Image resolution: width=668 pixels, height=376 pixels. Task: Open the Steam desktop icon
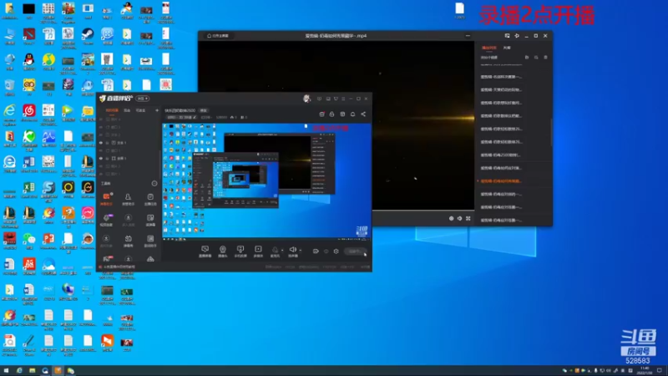88,36
